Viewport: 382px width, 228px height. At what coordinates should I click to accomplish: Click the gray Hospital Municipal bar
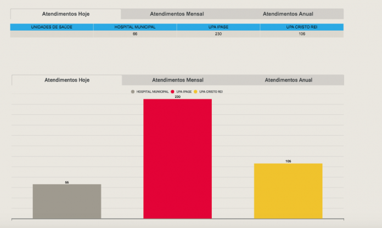pyautogui.click(x=67, y=201)
